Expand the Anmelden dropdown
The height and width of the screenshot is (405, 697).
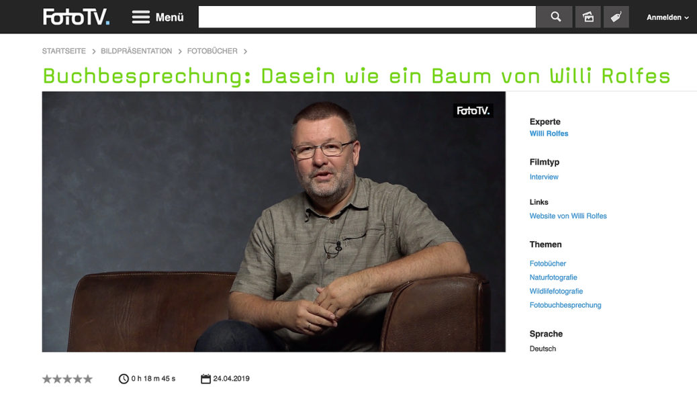[667, 17]
